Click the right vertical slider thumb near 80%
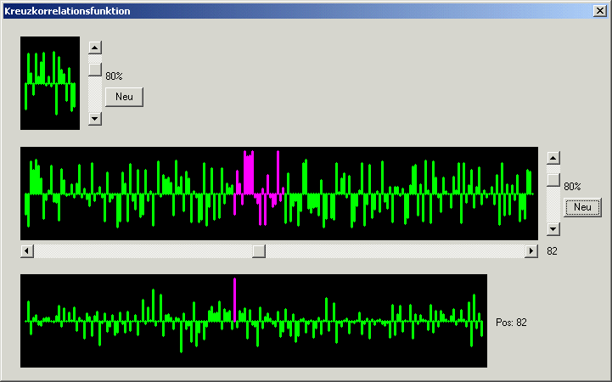The height and width of the screenshot is (382, 612). [x=553, y=179]
